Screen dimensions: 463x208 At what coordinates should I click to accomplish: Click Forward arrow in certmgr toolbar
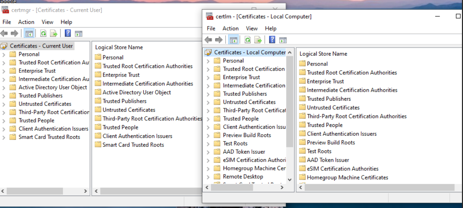coord(15,33)
